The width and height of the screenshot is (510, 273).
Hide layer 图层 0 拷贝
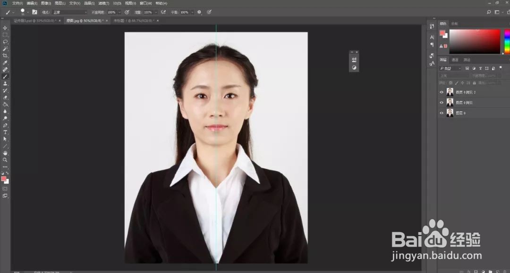click(442, 103)
